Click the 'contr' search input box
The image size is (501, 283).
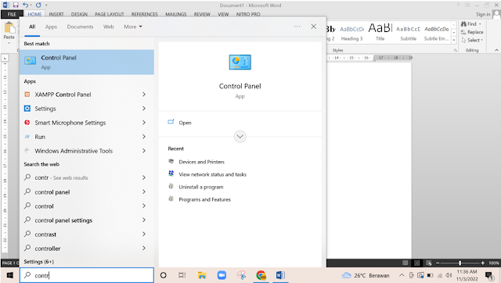click(x=87, y=275)
